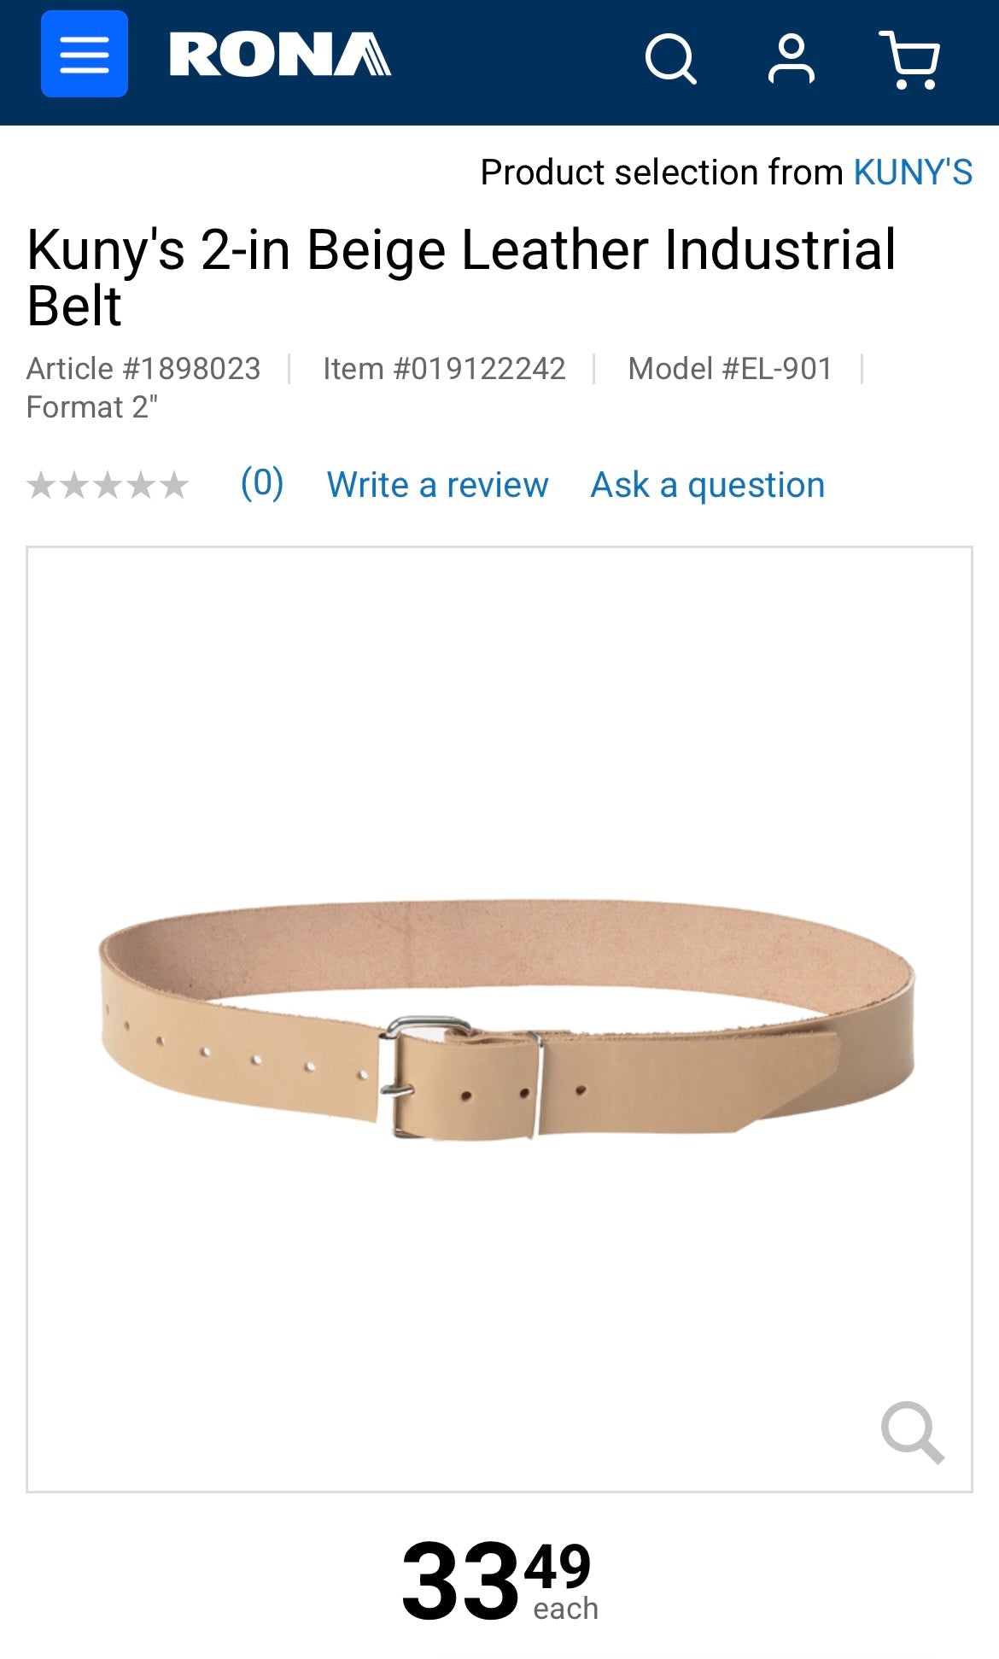Tap the 33.49 each price
The height and width of the screenshot is (1659, 999).
tap(499, 1581)
